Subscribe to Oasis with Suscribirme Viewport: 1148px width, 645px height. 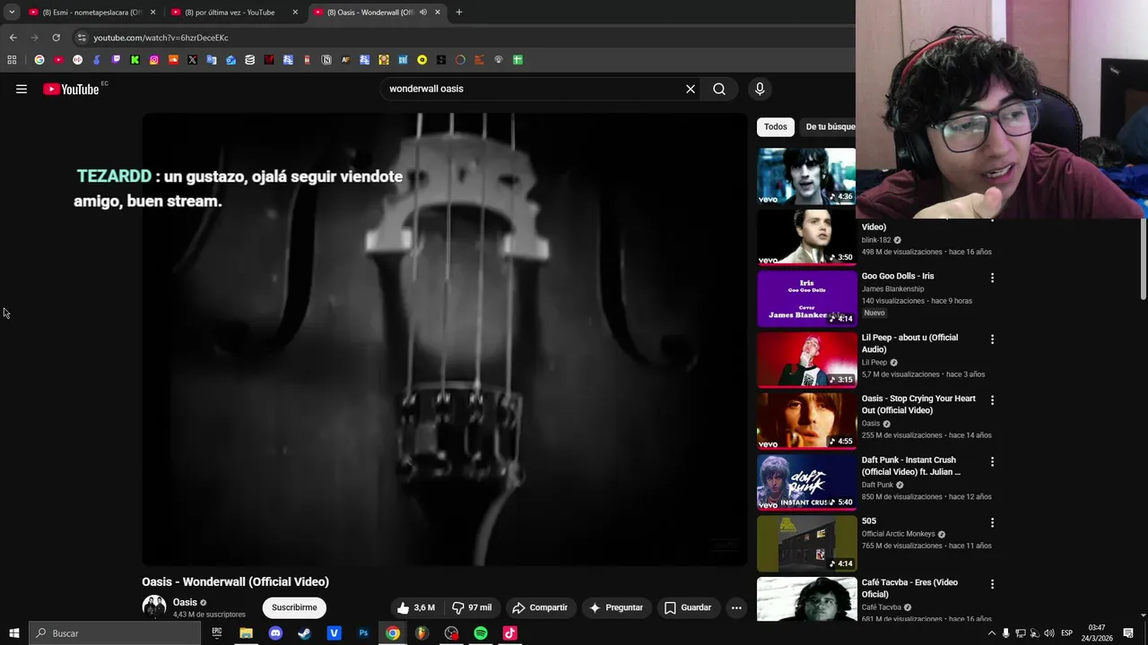[x=294, y=607]
